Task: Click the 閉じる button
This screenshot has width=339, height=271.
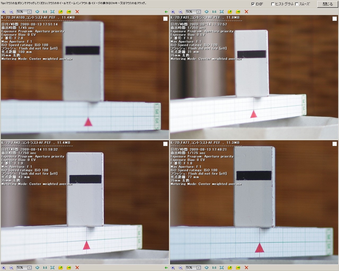Action: [x=327, y=4]
